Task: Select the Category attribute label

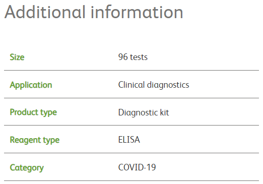Action: [27, 168]
